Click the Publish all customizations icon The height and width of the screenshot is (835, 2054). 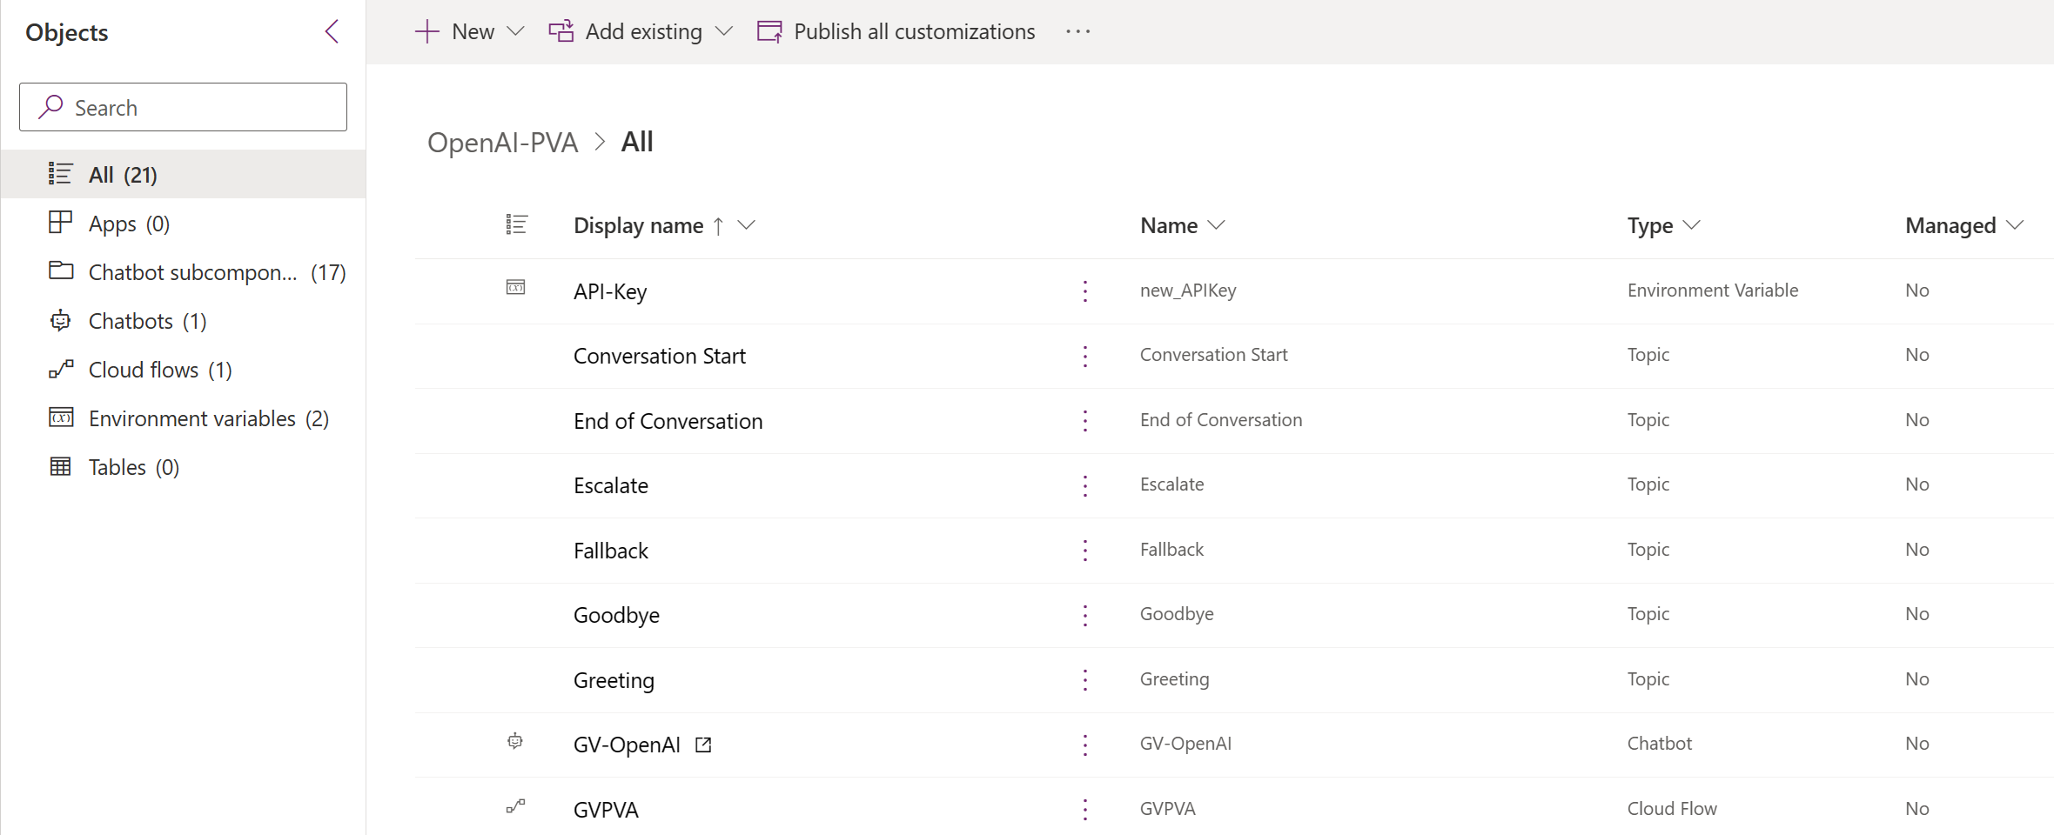[x=769, y=32]
